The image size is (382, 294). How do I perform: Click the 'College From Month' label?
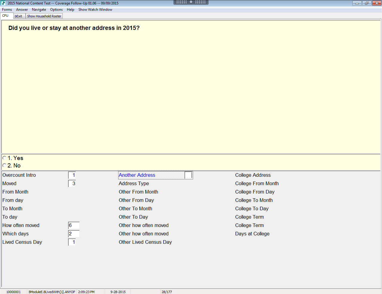pos(257,184)
